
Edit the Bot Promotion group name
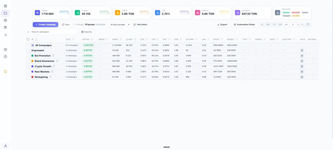pos(53,56)
